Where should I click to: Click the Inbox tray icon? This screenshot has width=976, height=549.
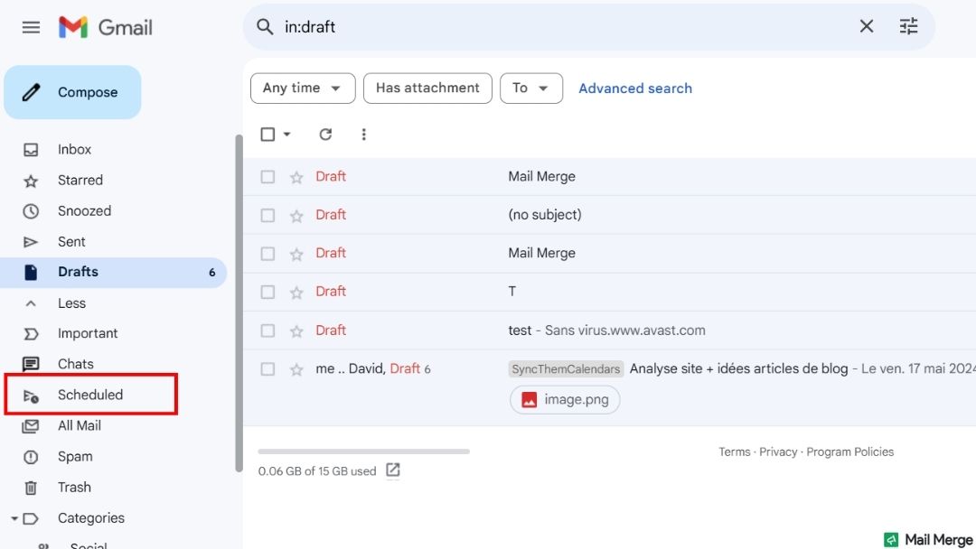click(31, 150)
